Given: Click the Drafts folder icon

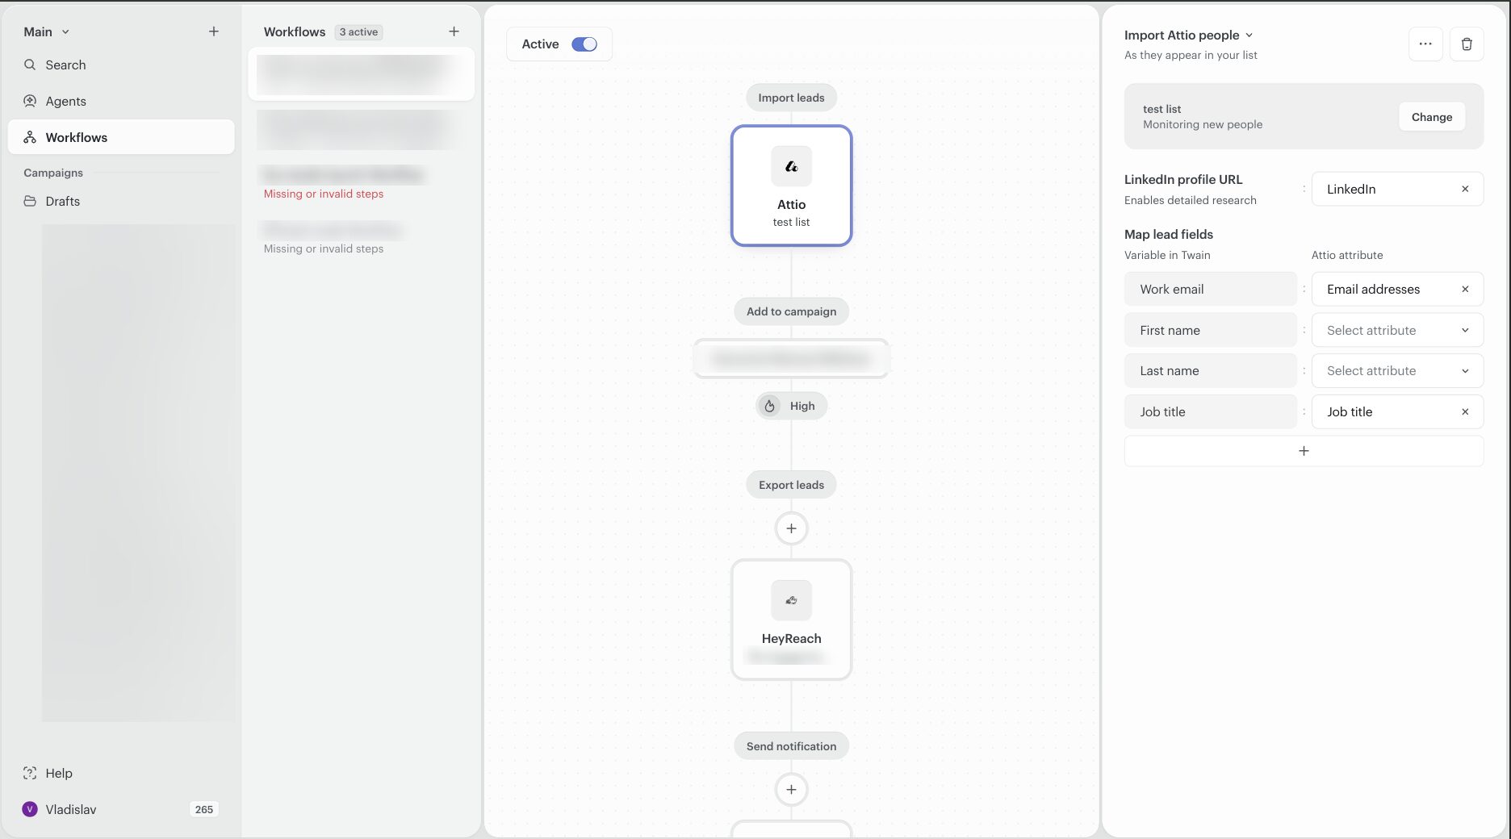Looking at the screenshot, I should click(30, 201).
